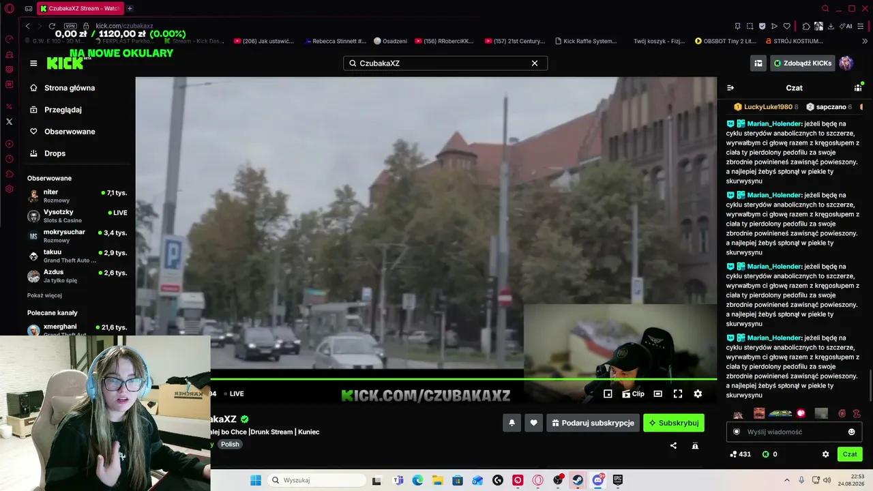The width and height of the screenshot is (873, 491).
Task: Click the kick.com/czubakaxz address bar
Action: [x=124, y=26]
